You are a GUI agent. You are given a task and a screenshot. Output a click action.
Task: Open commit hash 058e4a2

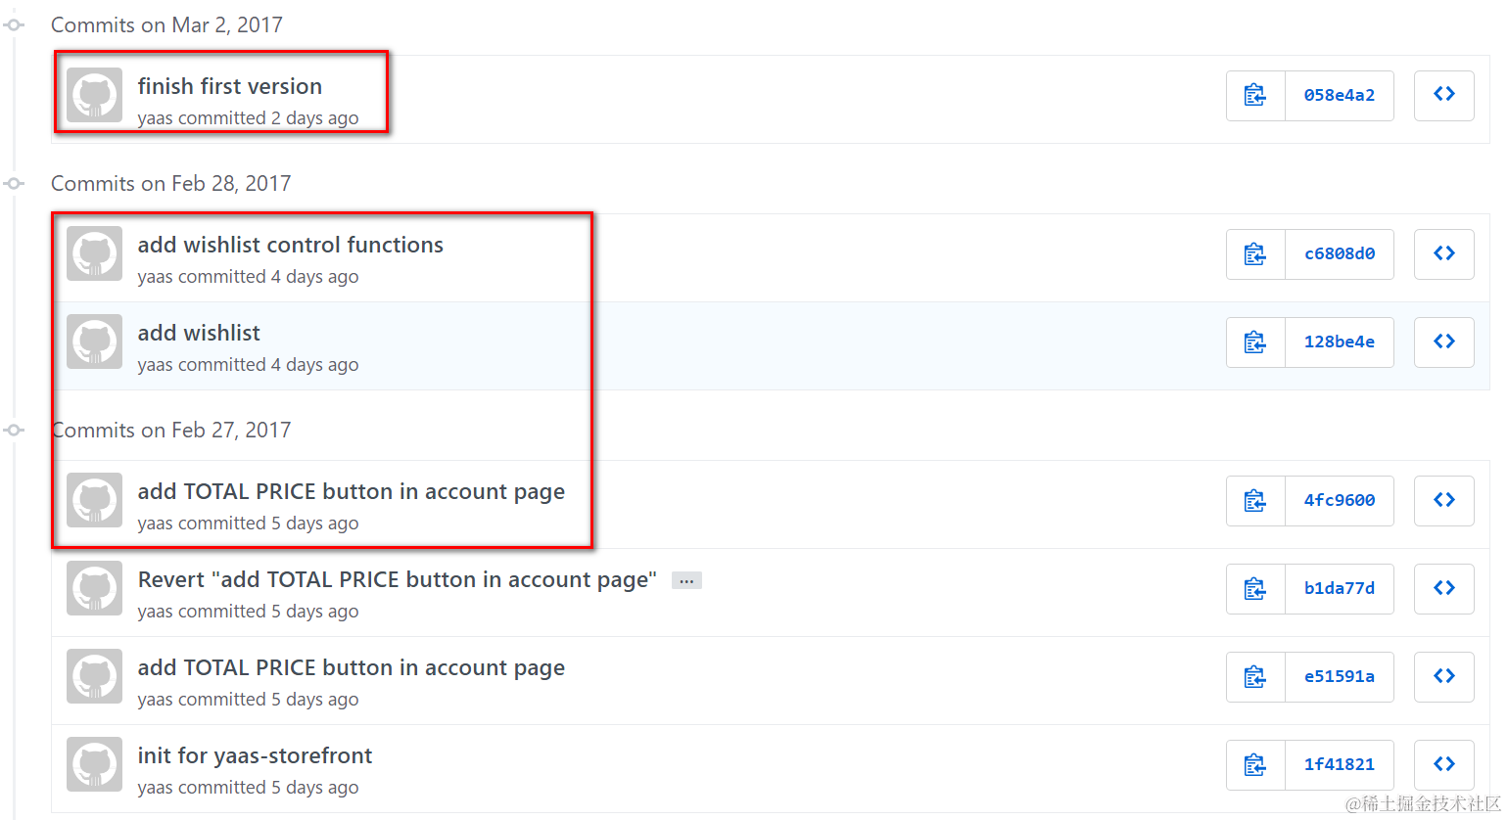[x=1339, y=95]
